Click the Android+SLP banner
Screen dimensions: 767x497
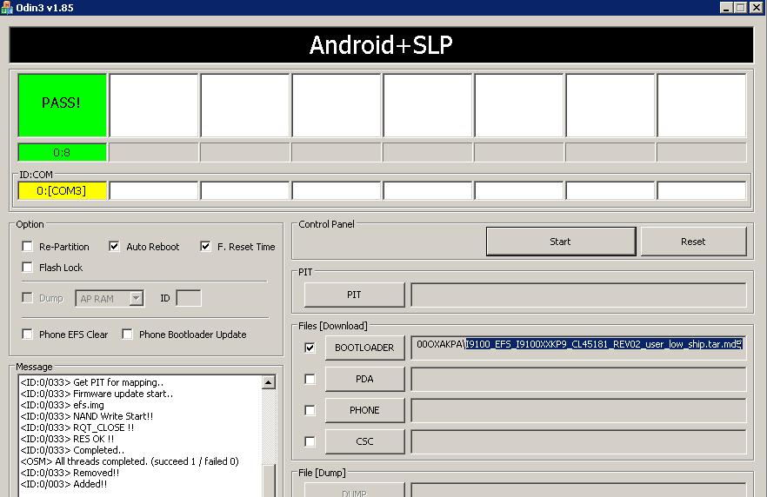[381, 45]
